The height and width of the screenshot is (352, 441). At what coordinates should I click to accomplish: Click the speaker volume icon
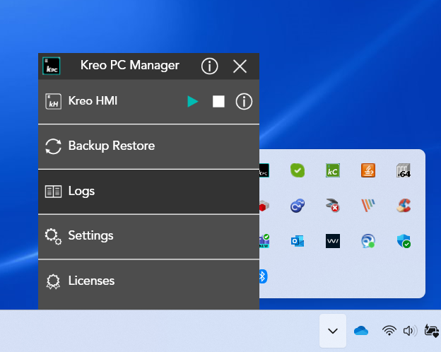409,331
